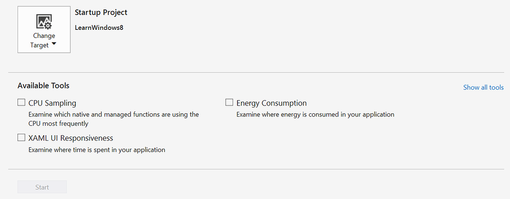
Task: Tick the Energy Consumption checkbox
Action: (229, 102)
